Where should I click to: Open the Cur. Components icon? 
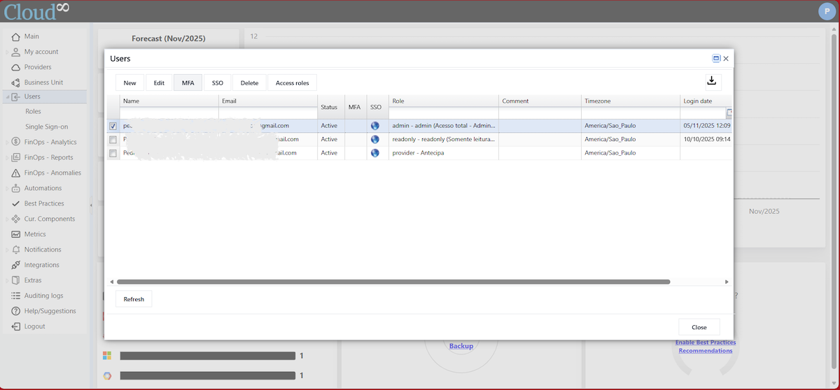15,219
